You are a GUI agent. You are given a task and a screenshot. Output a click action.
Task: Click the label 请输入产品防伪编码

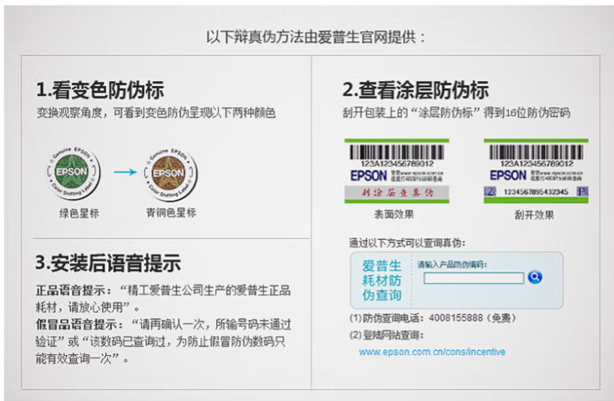pyautogui.click(x=452, y=265)
